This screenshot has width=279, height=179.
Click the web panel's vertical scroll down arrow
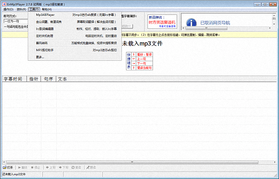(x=274, y=24)
